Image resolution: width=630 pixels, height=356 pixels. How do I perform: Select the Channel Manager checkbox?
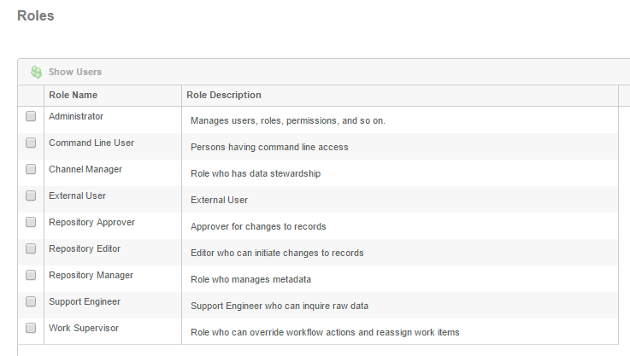(31, 169)
